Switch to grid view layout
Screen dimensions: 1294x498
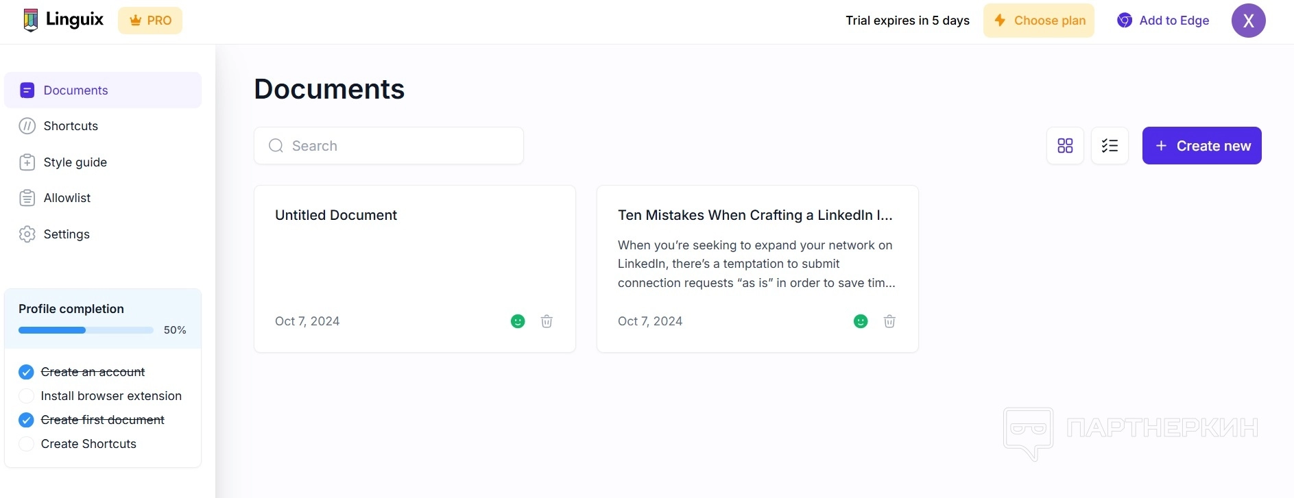(x=1065, y=146)
